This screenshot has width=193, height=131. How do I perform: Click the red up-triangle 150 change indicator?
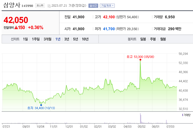(20, 27)
